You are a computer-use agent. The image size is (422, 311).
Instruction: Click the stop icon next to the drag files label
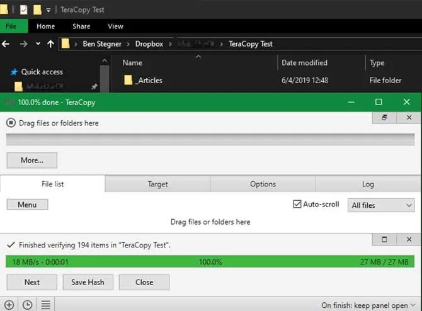tap(11, 123)
